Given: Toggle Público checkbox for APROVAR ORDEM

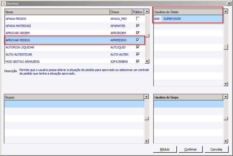Looking at the screenshot, I should (x=138, y=33).
